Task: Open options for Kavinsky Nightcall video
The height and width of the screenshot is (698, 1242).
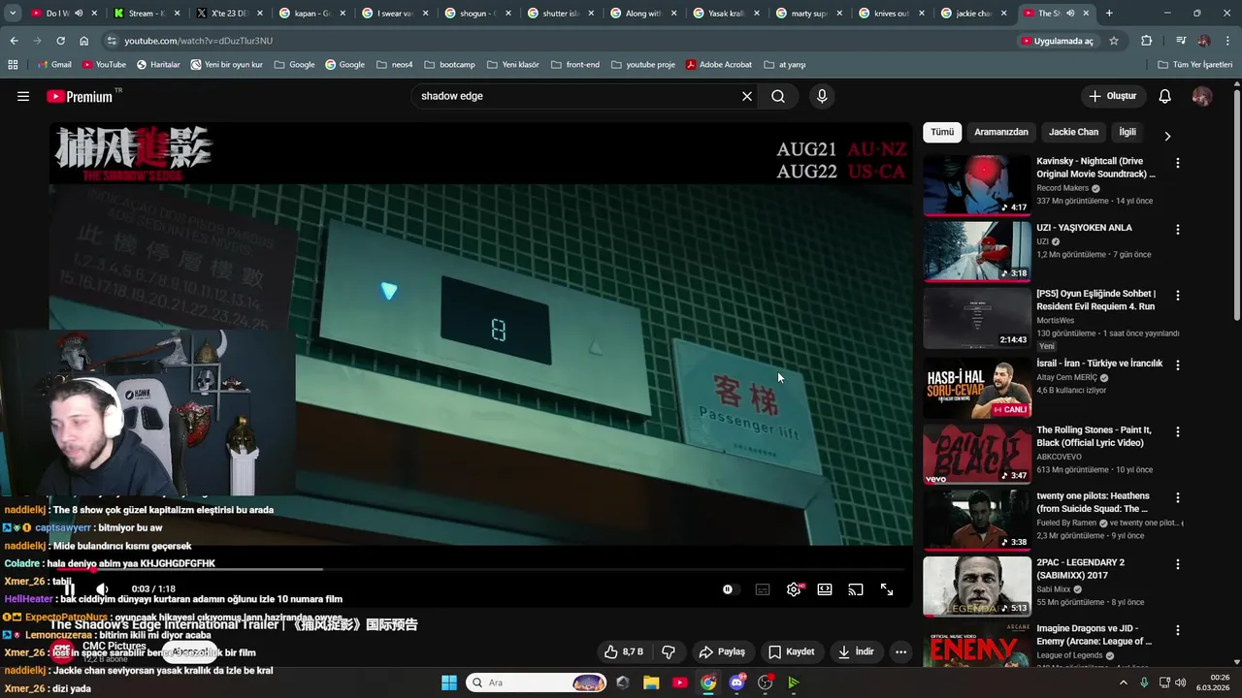Action: tap(1178, 163)
